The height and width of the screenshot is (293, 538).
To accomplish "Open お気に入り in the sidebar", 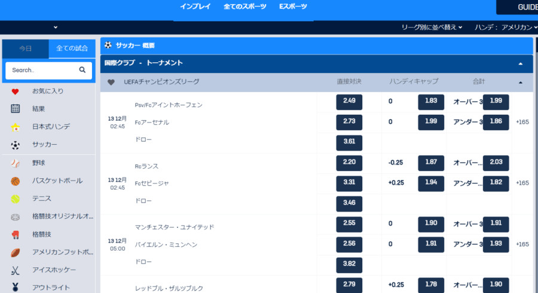I will tap(48, 91).
